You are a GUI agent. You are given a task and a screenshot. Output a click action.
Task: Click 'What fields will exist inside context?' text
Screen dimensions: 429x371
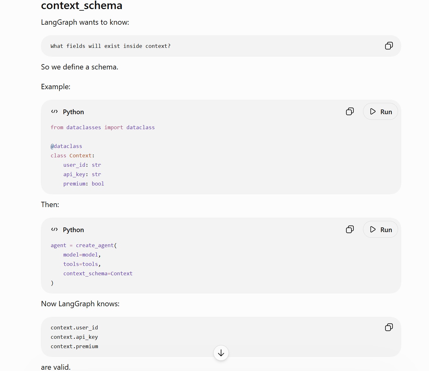click(110, 46)
